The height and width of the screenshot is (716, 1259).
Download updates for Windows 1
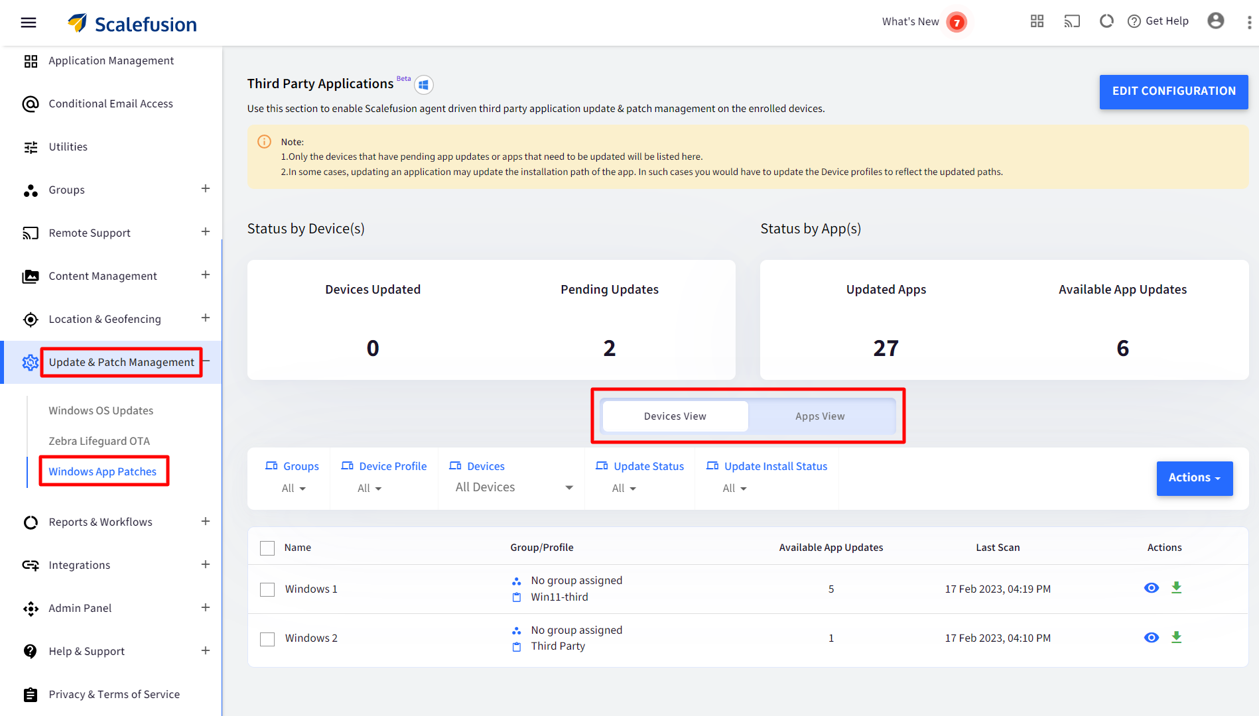tap(1176, 588)
